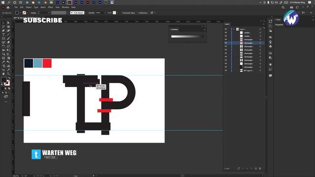Click the delete selection trash icon in Layers
This screenshot has width=315, height=177.
coord(260,169)
